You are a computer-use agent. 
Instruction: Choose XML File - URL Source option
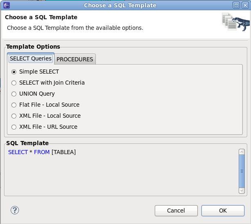tap(14, 127)
